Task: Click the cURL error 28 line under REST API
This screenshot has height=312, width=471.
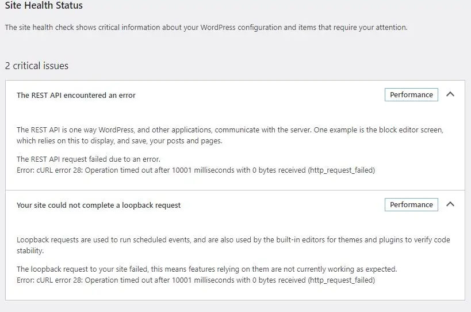Action: click(x=196, y=170)
